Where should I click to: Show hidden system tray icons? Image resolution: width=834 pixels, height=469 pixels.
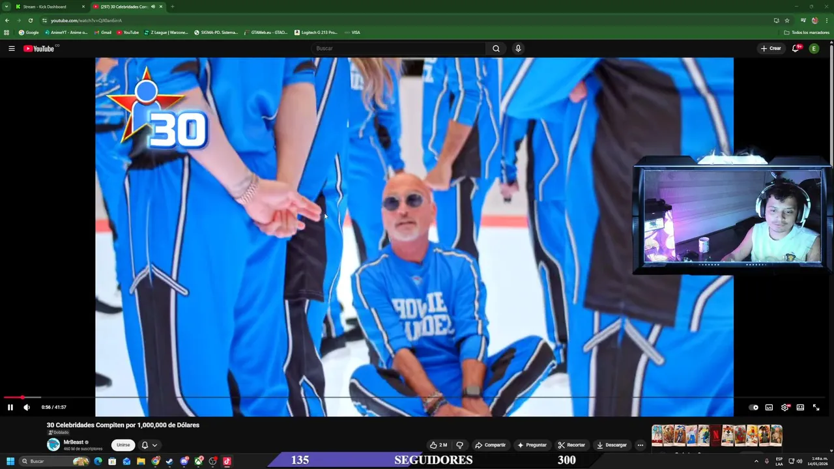click(x=756, y=461)
